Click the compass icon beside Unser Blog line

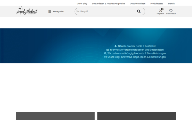point(105,57)
